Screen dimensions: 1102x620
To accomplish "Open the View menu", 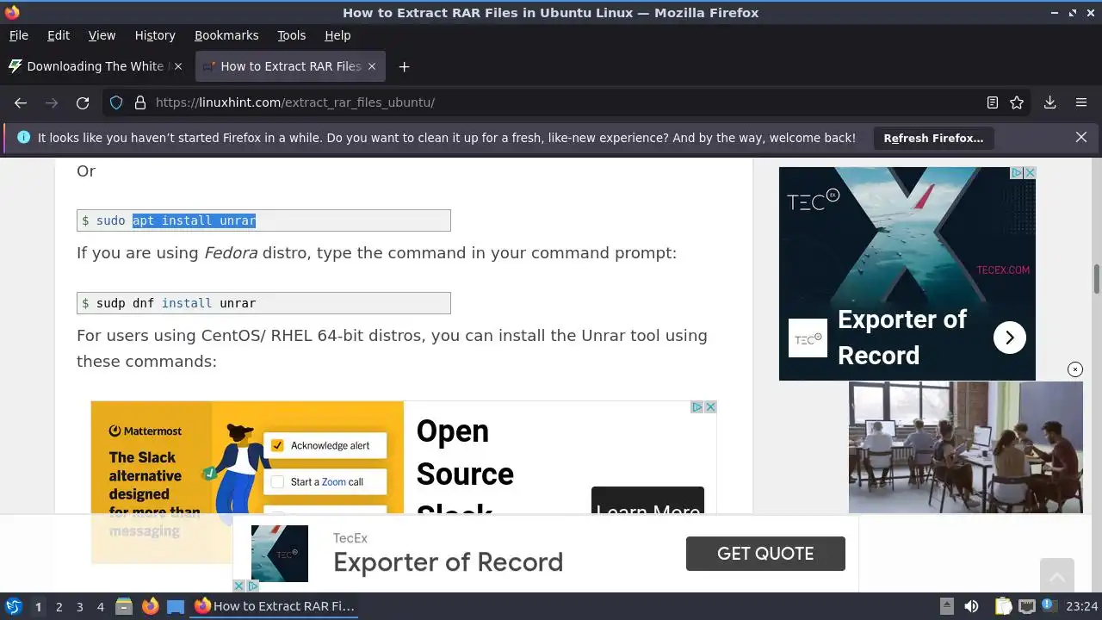I will (x=102, y=35).
